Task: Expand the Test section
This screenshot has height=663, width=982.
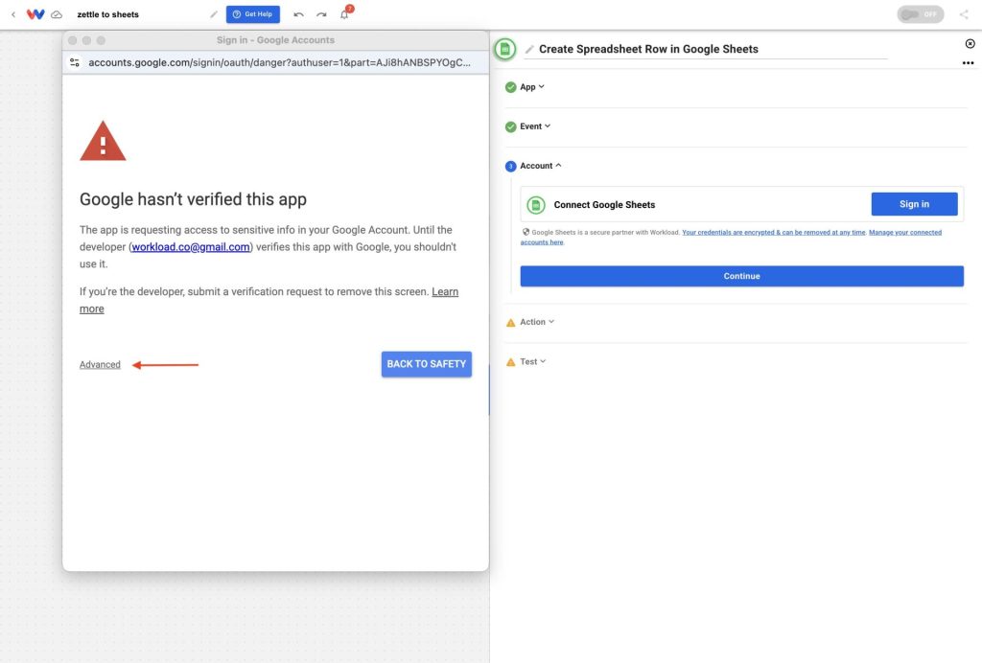Action: tap(532, 361)
